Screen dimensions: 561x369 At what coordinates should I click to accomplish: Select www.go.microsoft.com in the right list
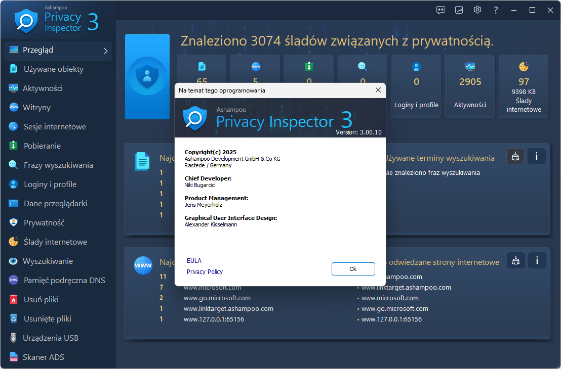point(395,309)
